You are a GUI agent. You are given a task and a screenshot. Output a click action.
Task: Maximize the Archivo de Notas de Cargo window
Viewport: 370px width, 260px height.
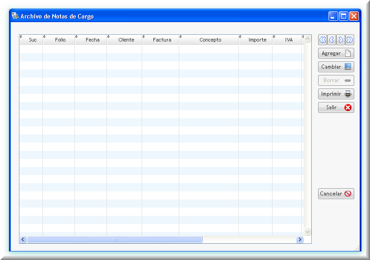tap(343, 16)
